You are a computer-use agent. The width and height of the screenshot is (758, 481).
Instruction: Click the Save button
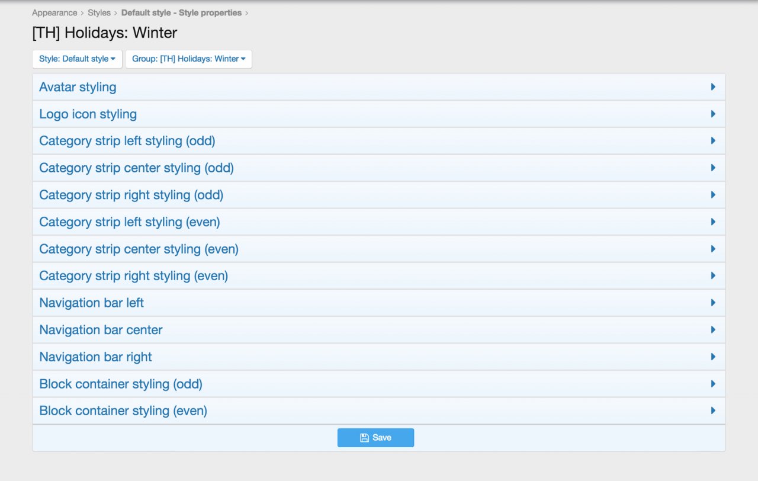375,438
